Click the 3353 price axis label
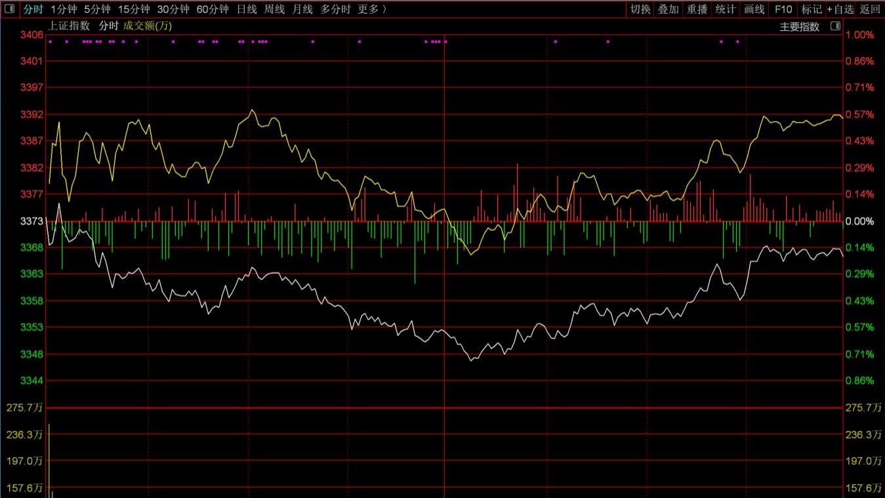The image size is (885, 498). (32, 327)
